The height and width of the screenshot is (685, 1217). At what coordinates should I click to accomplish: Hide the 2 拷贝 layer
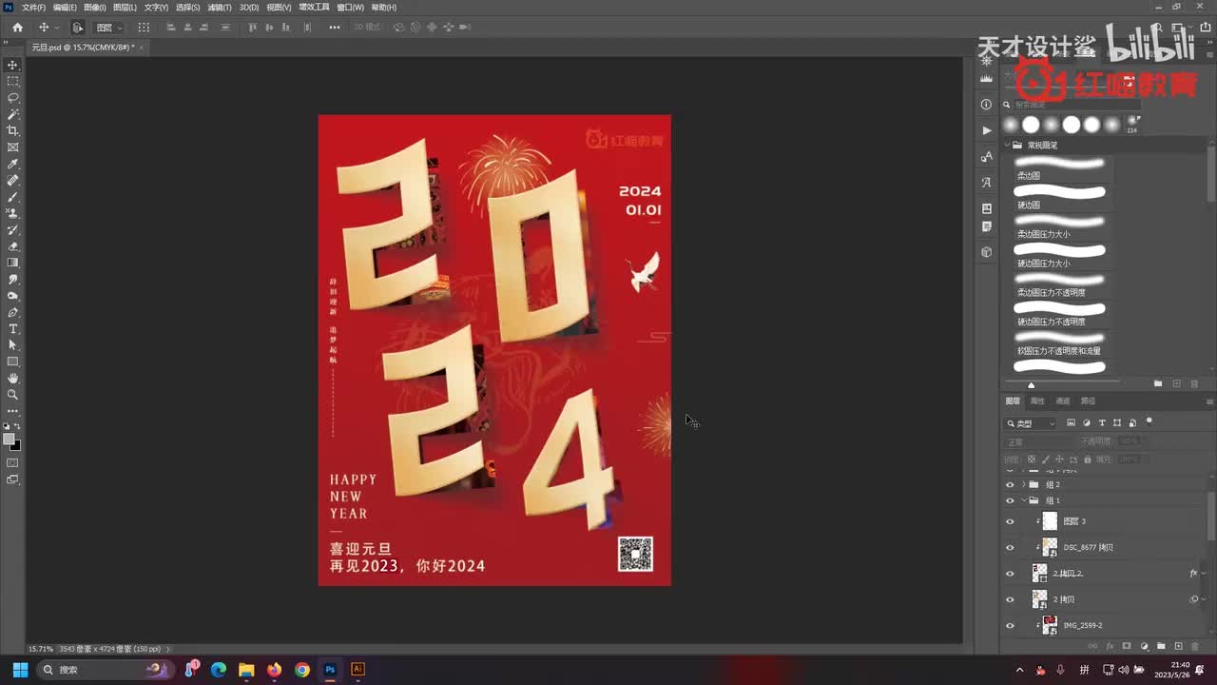[1010, 599]
